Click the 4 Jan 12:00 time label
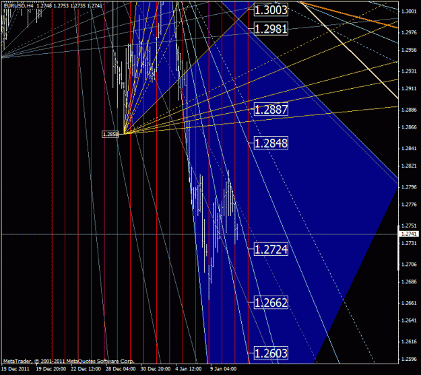Image resolution: width=421 pixels, height=375 pixels. pyautogui.click(x=189, y=369)
